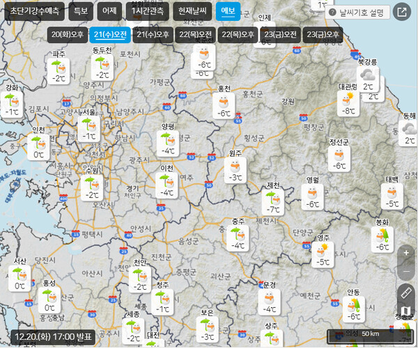418x349 pixels.
Task: Choose the 20(화)오후 forecast period
Action: 68,35
